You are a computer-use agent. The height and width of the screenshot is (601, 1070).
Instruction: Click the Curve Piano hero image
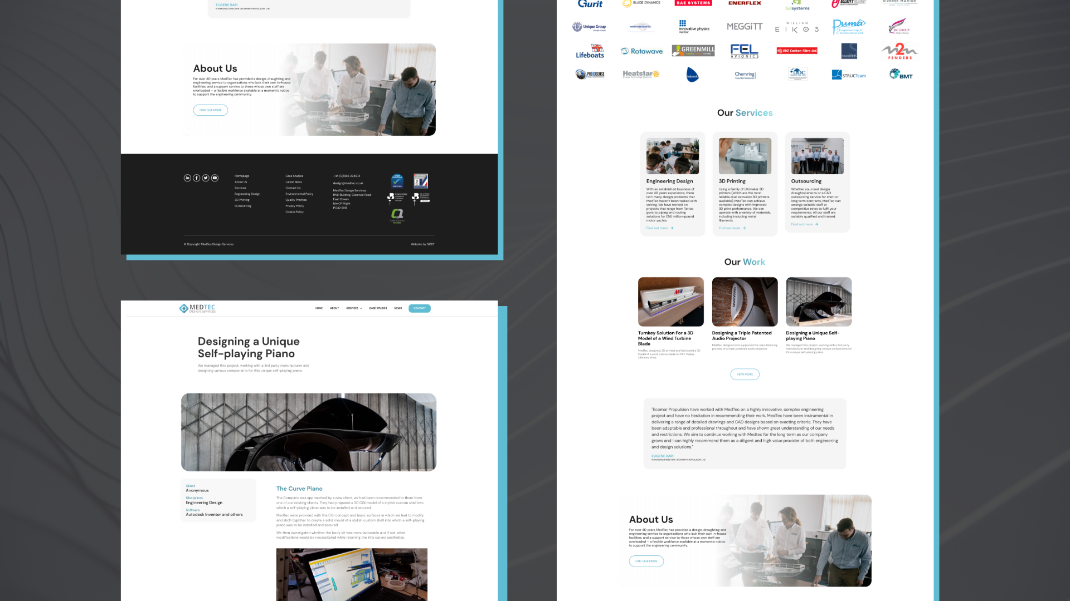[x=309, y=432]
